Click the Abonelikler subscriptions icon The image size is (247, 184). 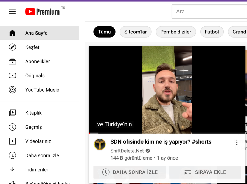coord(12,61)
